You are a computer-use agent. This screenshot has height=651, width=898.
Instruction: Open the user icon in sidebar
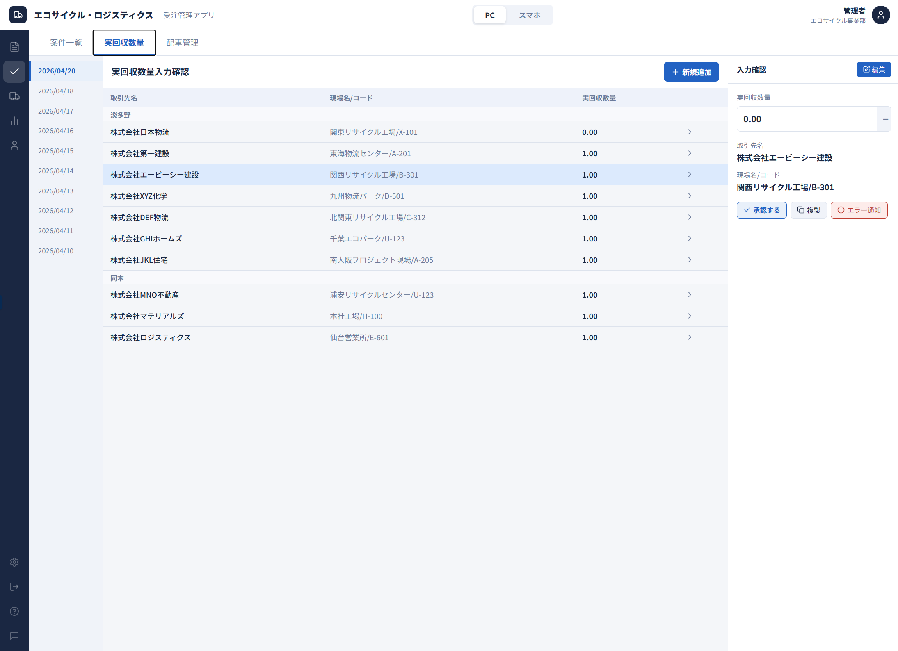(x=14, y=146)
